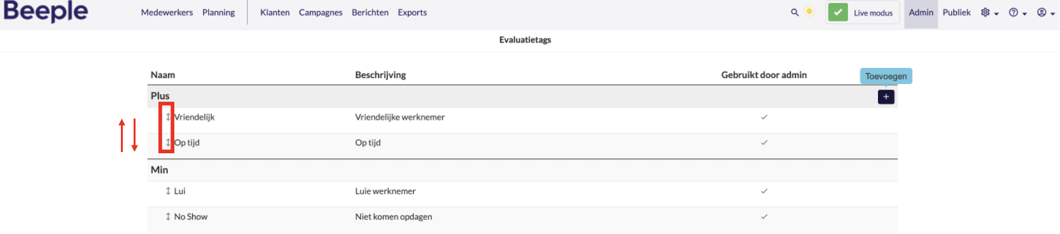The width and height of the screenshot is (1060, 234).
Task: Click the reorder arrow beside Op tijd
Action: 168,142
